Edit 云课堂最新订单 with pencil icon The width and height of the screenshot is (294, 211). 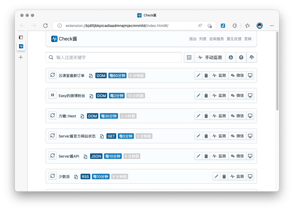coord(198,75)
